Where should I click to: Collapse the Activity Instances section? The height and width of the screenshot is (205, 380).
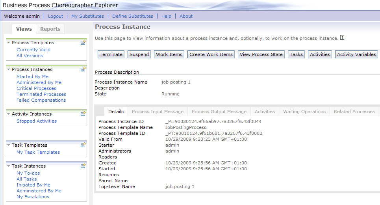click(x=9, y=114)
